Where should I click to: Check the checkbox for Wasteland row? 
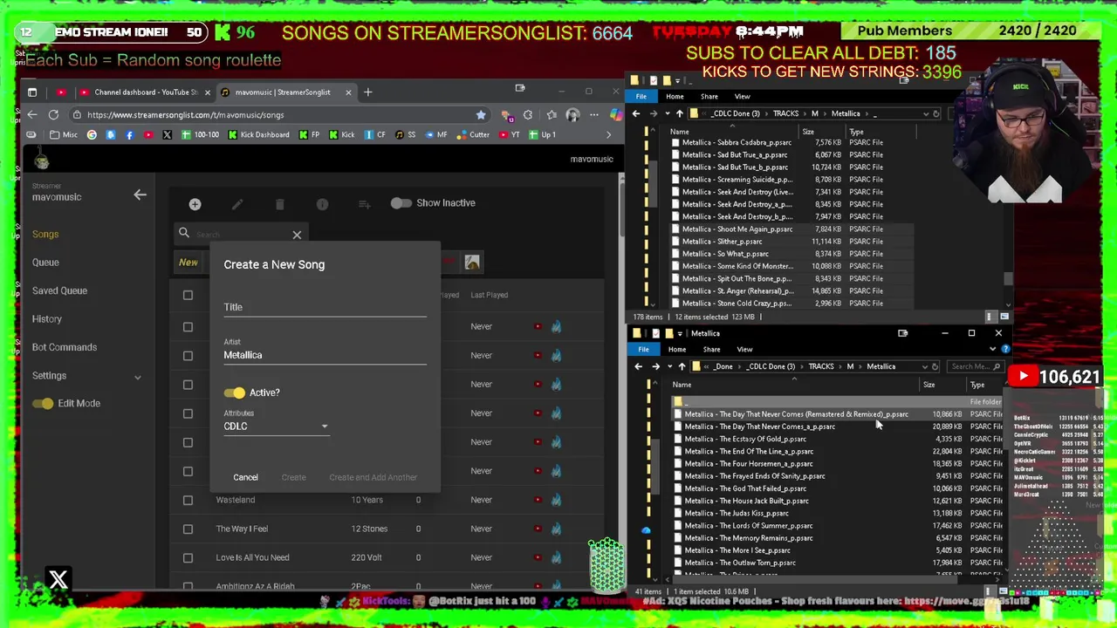(x=188, y=500)
